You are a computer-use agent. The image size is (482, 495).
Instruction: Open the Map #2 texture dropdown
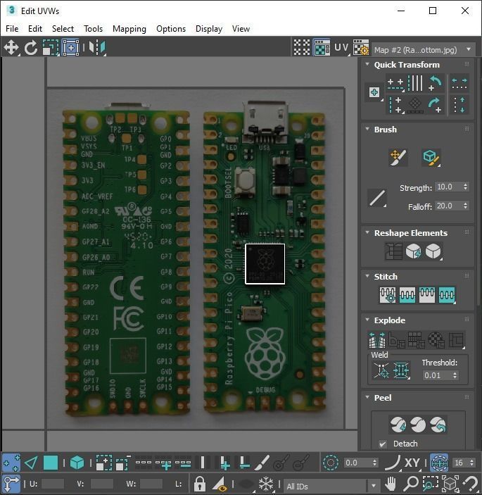(x=424, y=49)
